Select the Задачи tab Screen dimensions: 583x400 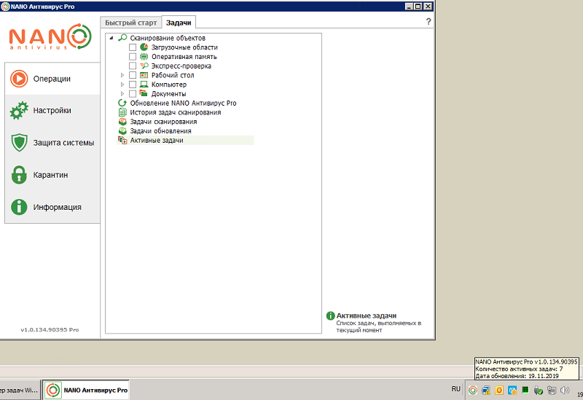point(178,23)
